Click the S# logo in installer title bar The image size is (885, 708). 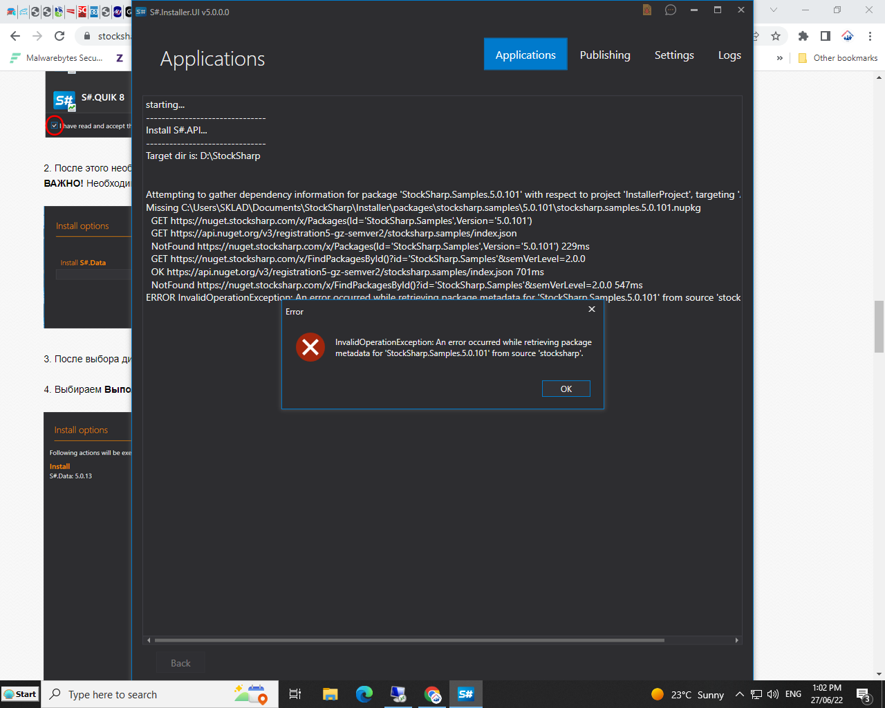pyautogui.click(x=141, y=12)
